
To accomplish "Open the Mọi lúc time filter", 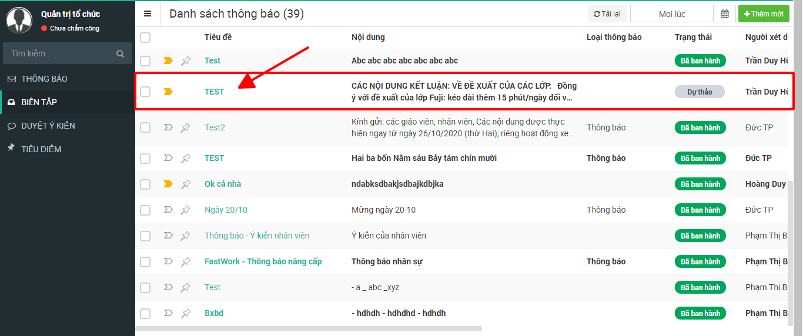I will pos(672,14).
